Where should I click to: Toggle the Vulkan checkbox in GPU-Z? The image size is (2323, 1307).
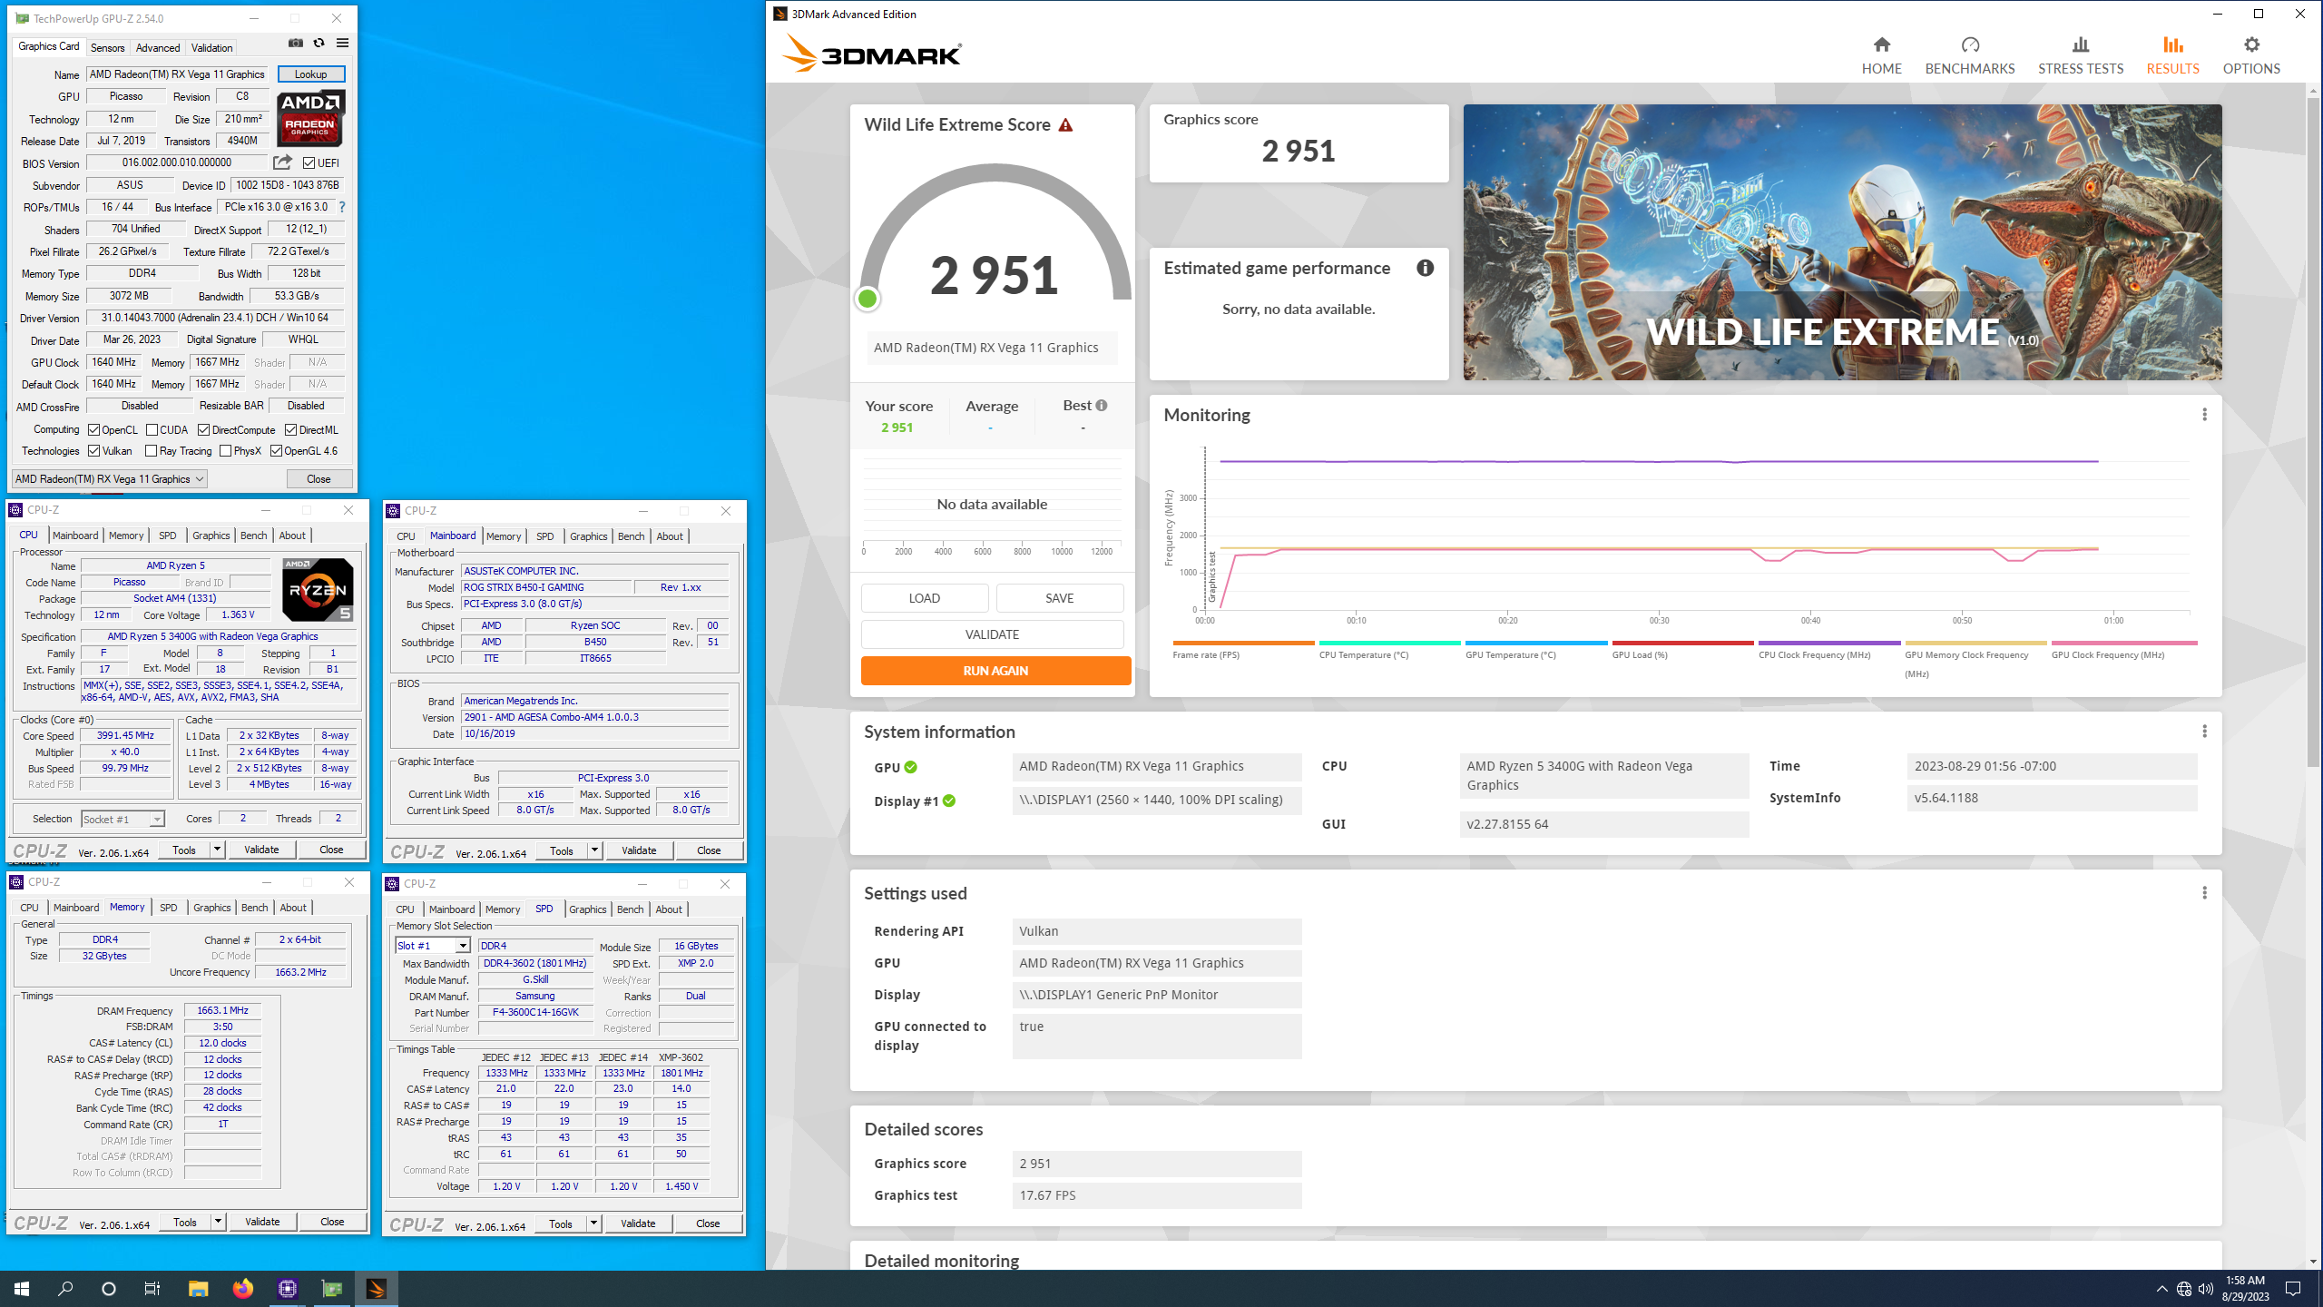tap(93, 451)
